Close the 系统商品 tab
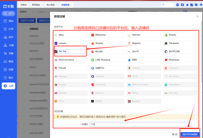Image resolution: width=203 pixels, height=138 pixels. (41, 5)
